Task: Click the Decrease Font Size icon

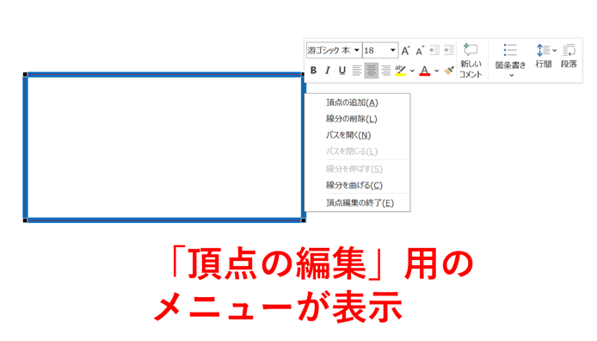Action: [x=420, y=50]
